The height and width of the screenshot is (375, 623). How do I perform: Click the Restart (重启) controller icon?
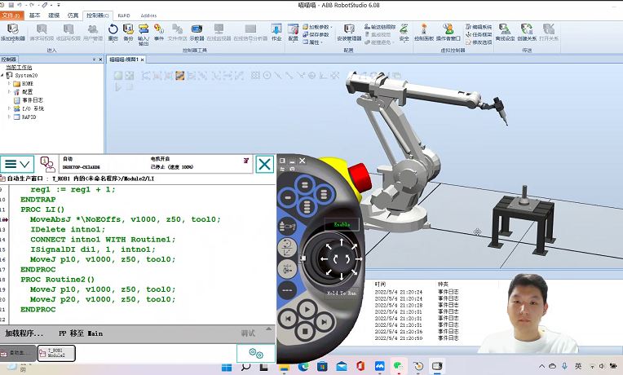point(113,32)
